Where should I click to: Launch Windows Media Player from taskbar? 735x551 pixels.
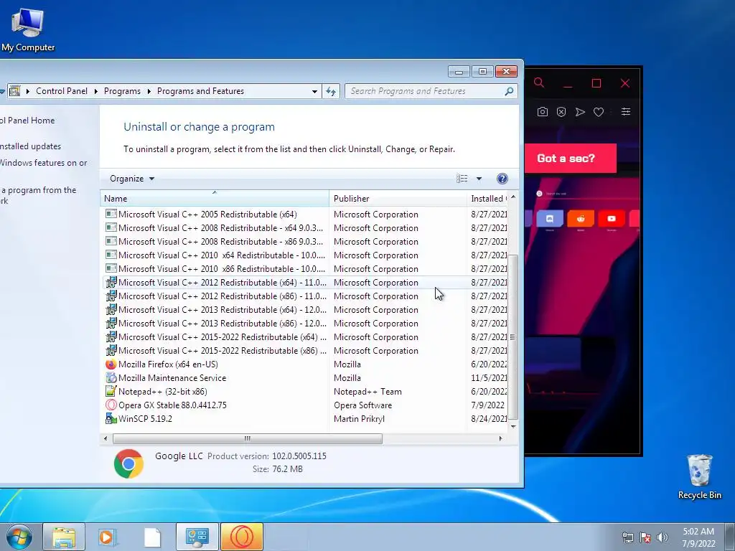point(108,537)
